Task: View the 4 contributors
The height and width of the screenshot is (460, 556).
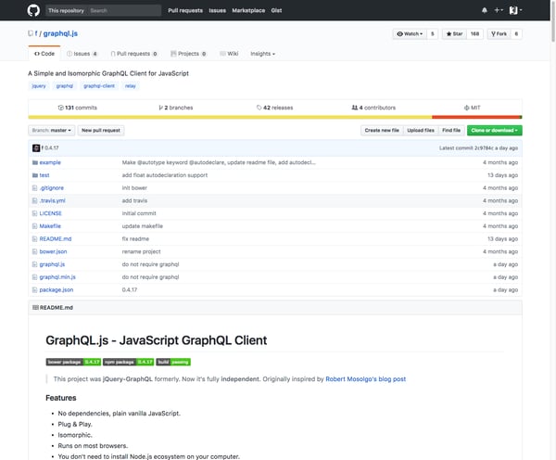Action: point(373,108)
